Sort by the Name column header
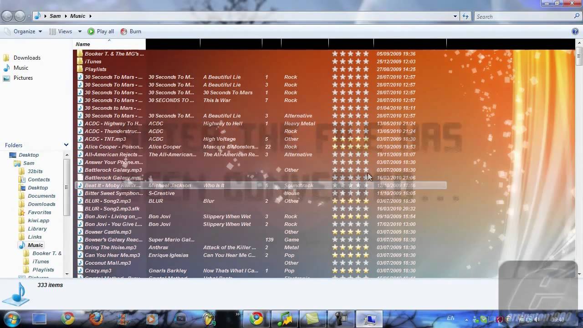The height and width of the screenshot is (328, 583). point(109,44)
